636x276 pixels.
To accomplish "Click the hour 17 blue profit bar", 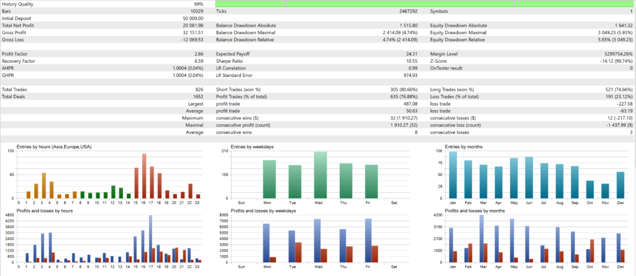I will [150, 239].
